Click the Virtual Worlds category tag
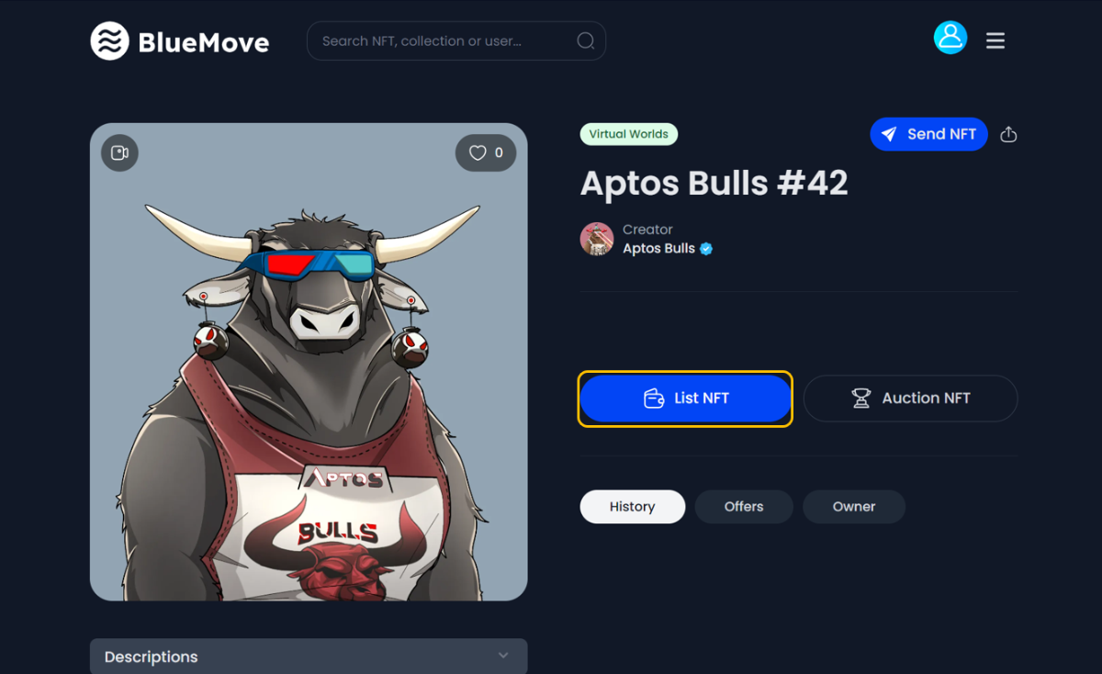Viewport: 1102px width, 674px height. coord(629,134)
